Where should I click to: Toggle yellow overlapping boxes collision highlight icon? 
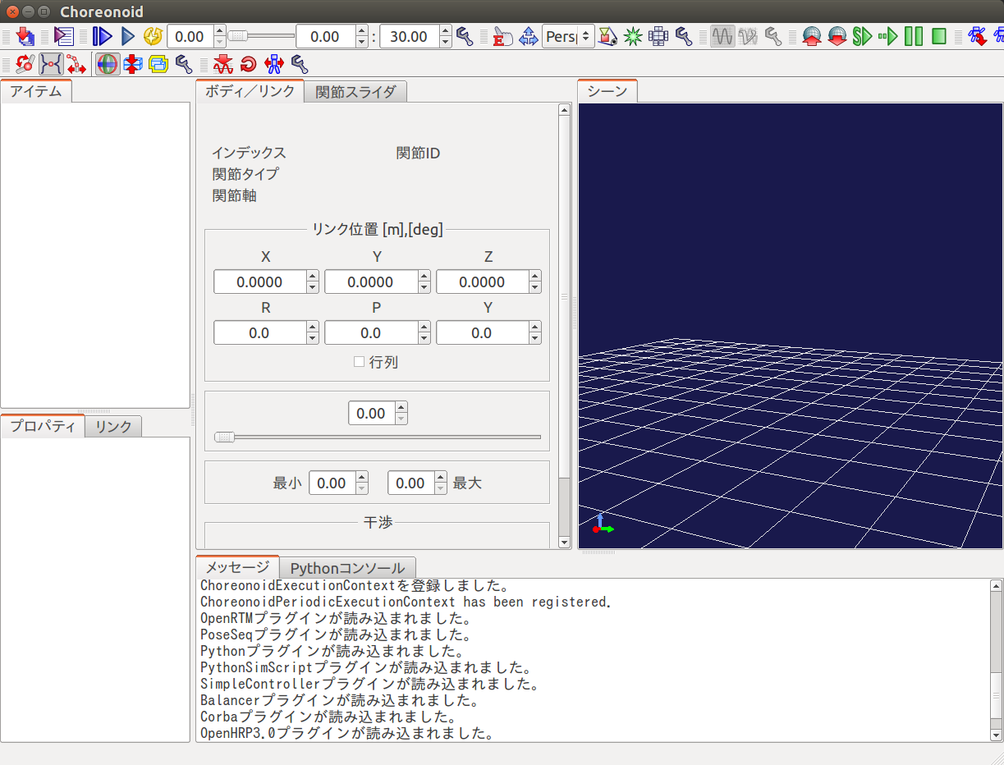point(158,63)
